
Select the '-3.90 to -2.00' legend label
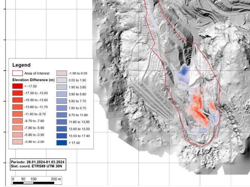[x=34, y=142]
